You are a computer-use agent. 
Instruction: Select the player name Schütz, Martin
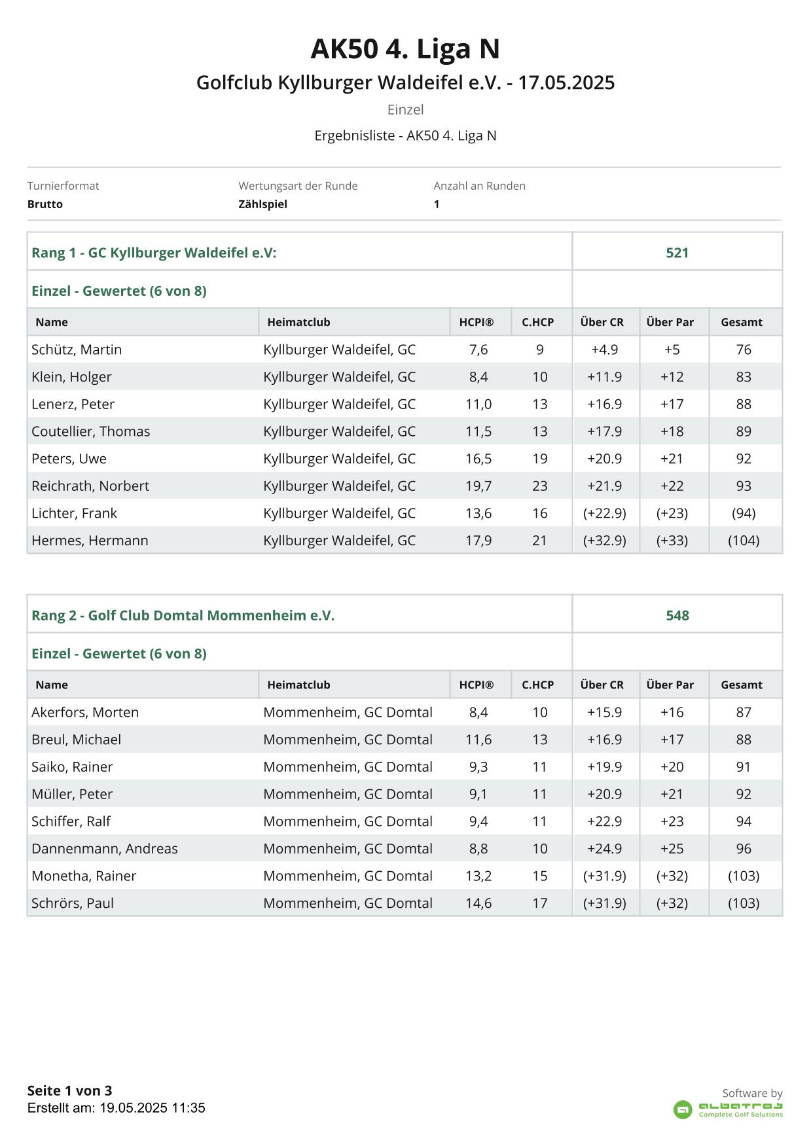(77, 350)
